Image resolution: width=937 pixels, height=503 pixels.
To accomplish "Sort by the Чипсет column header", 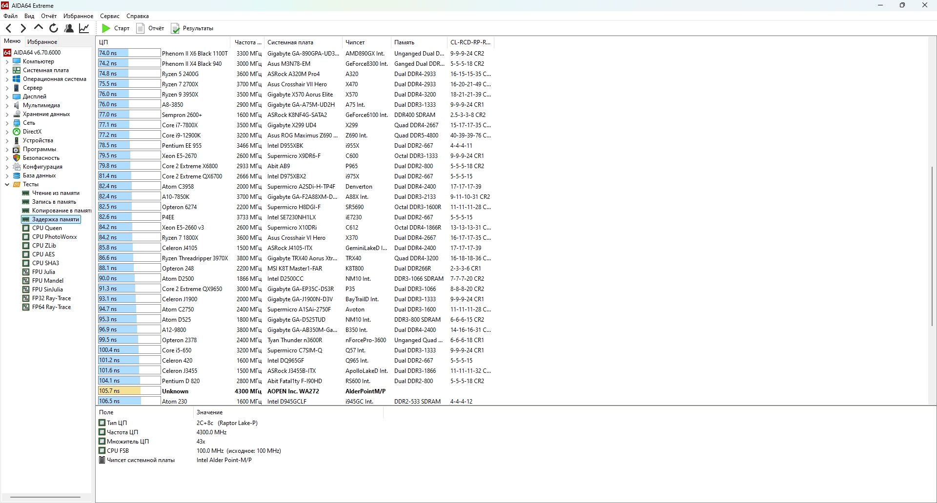I will 367,42.
